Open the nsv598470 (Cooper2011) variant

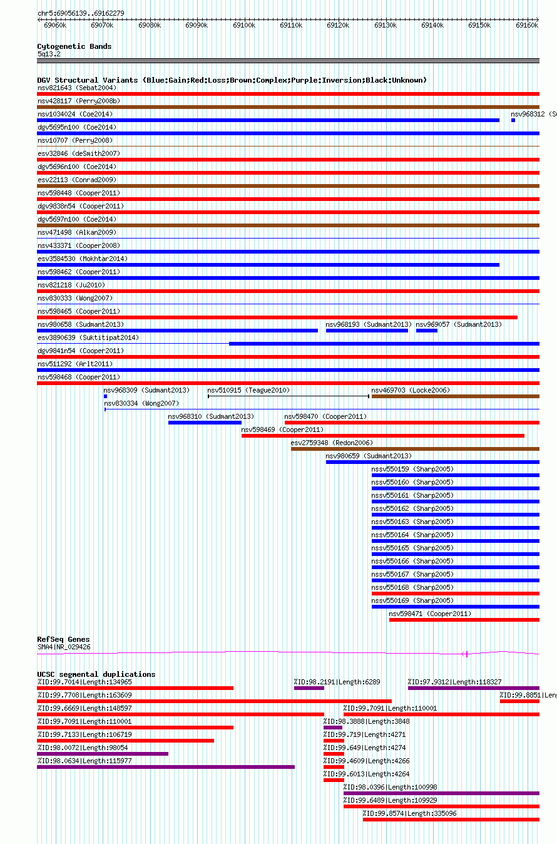click(326, 416)
